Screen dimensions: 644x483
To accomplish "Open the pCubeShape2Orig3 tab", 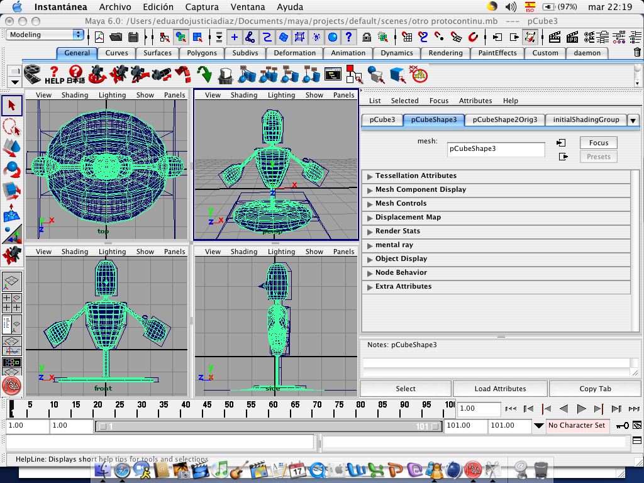I will pyautogui.click(x=505, y=119).
